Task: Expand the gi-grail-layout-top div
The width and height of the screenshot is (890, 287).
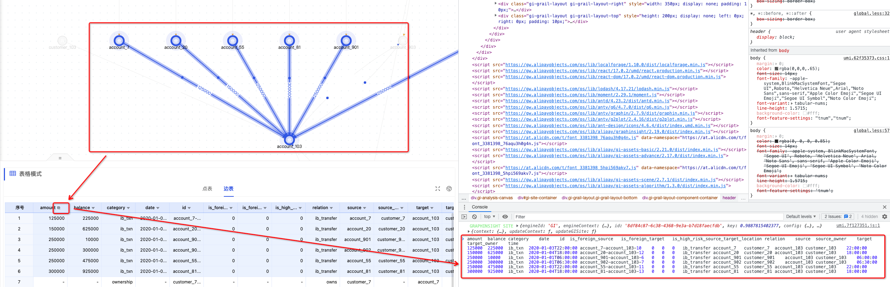Action: click(x=496, y=16)
